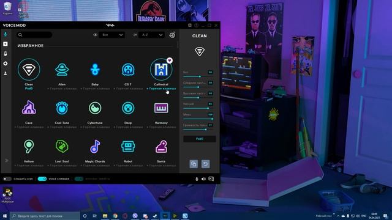Click the Pad0 hotkey label under Clean
The image size is (392, 220).
pyautogui.click(x=29, y=89)
